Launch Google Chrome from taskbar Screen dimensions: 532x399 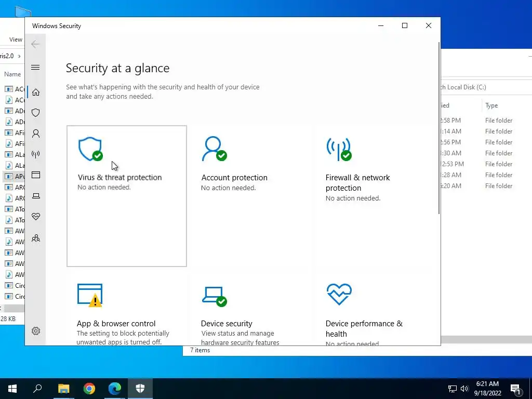[x=89, y=389]
